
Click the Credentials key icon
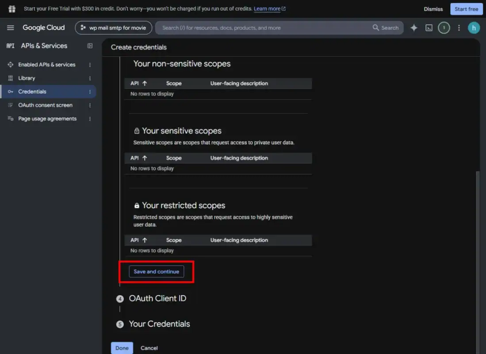pos(11,92)
